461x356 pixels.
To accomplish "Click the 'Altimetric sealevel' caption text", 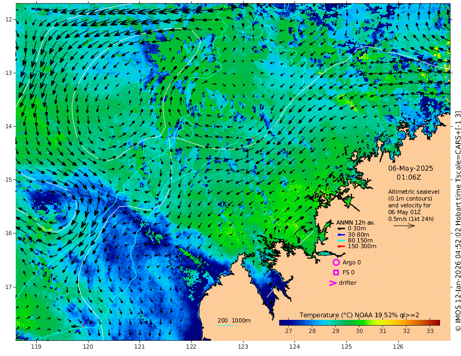I will (414, 192).
